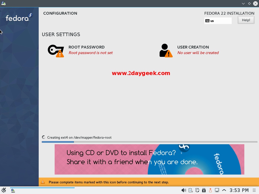Click the Help! button

click(x=246, y=20)
